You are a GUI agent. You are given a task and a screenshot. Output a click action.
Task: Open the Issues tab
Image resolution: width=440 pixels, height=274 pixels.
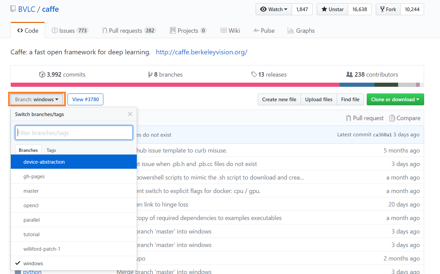[70, 30]
